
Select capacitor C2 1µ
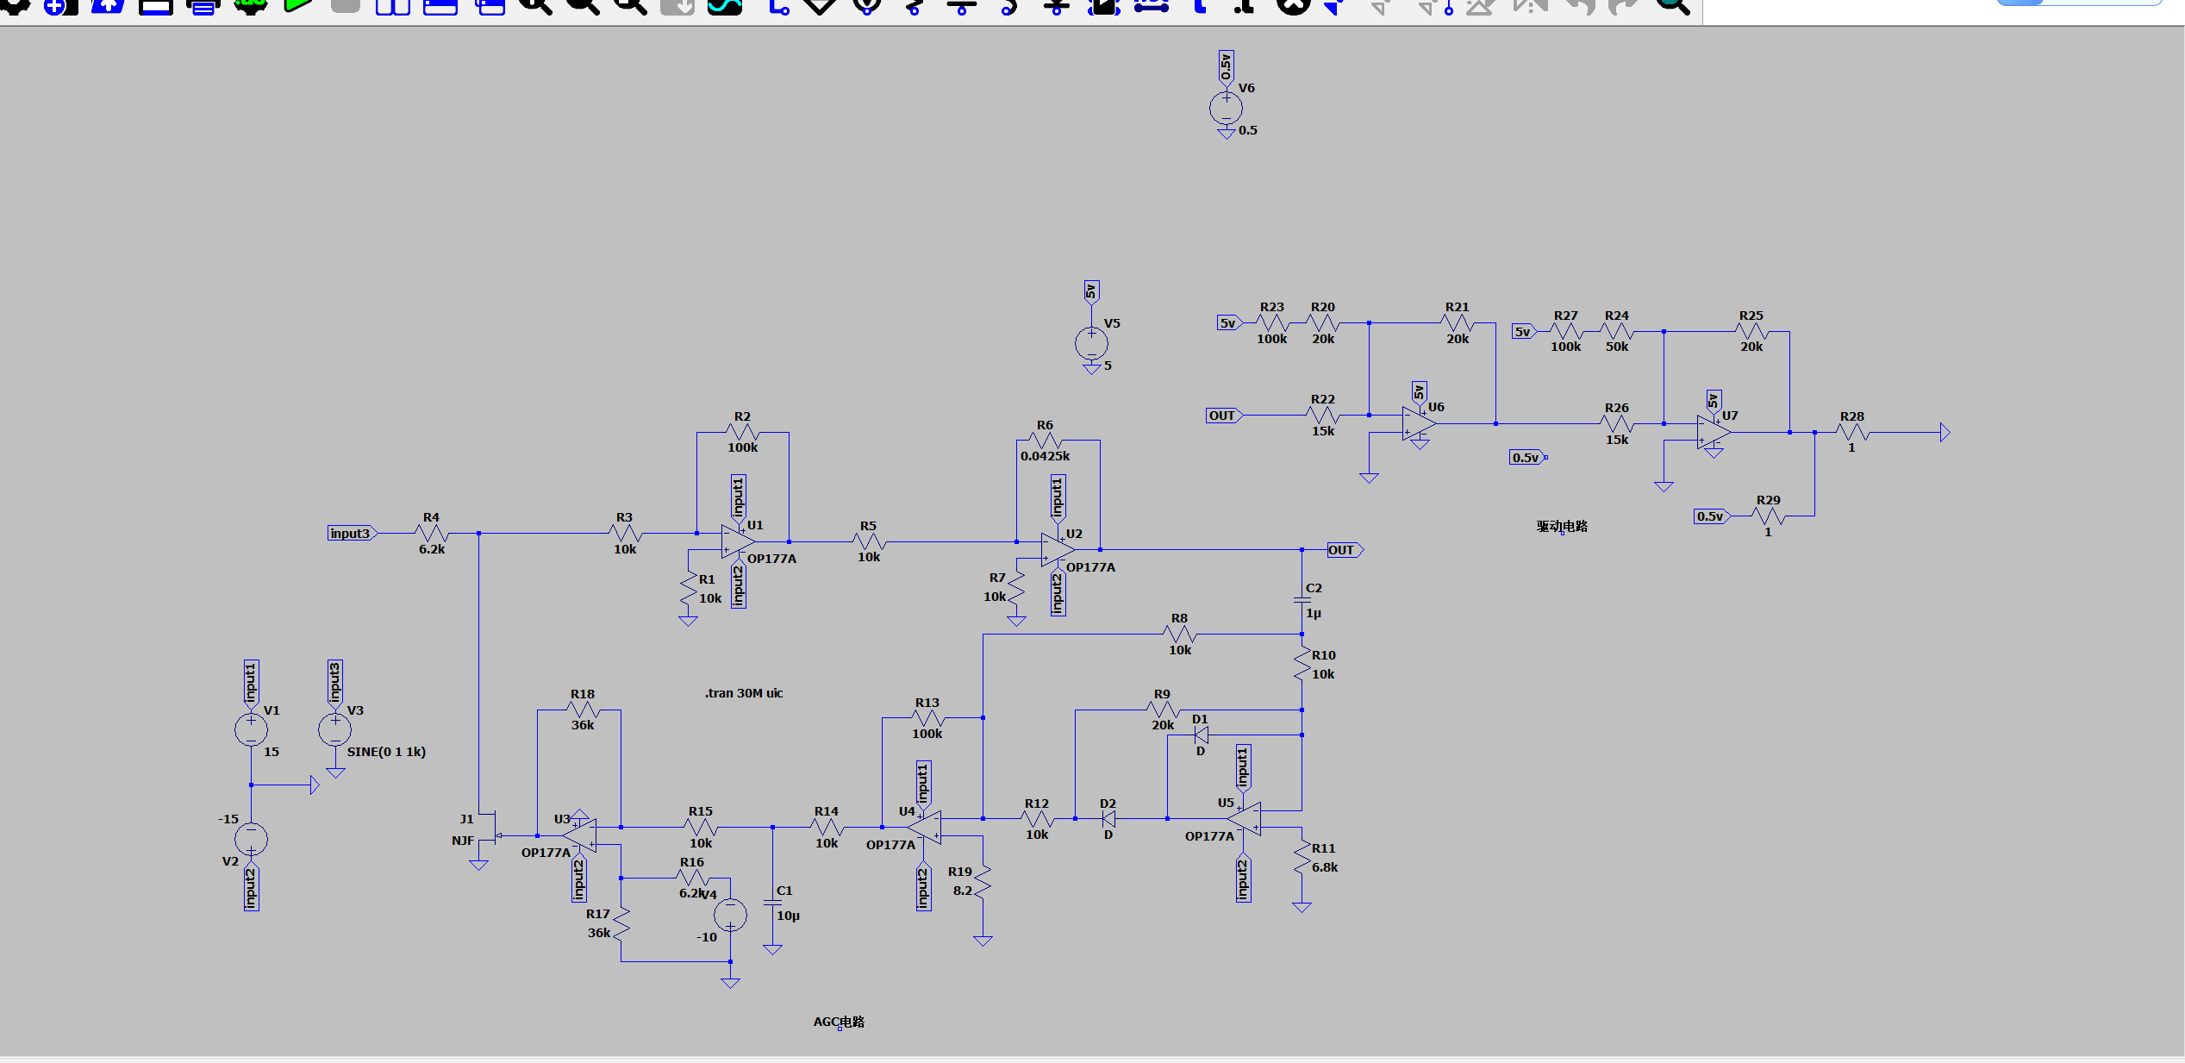[1302, 600]
